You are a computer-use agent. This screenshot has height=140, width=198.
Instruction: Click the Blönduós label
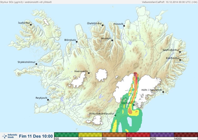pos(70,40)
